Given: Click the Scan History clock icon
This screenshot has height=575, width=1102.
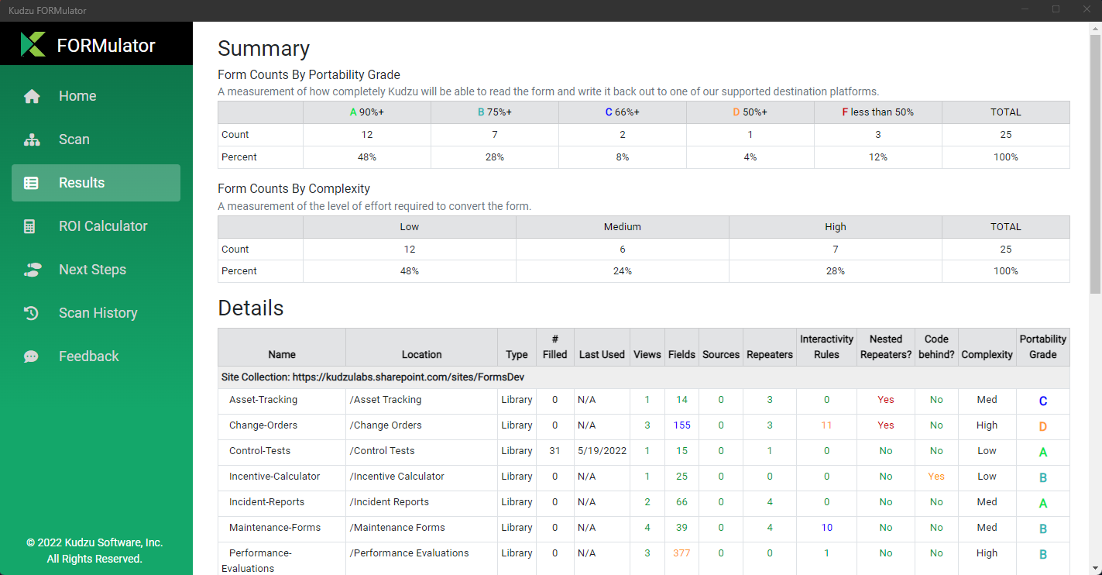Looking at the screenshot, I should (32, 313).
